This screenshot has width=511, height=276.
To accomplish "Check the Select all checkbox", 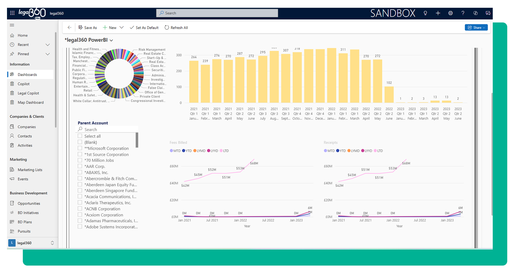I will click(x=80, y=136).
